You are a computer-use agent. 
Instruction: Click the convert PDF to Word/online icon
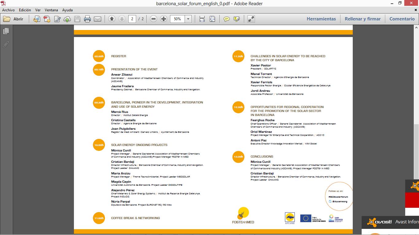click(37, 19)
